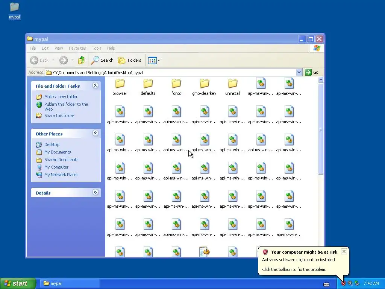Close the security warning balloon
The width and height of the screenshot is (385, 289).
344,251
